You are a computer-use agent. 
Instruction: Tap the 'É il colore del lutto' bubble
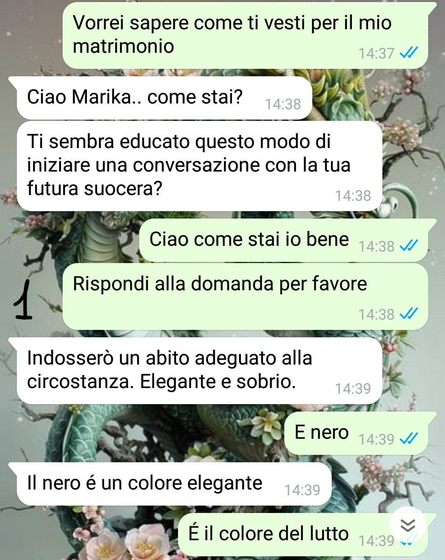pyautogui.click(x=303, y=535)
